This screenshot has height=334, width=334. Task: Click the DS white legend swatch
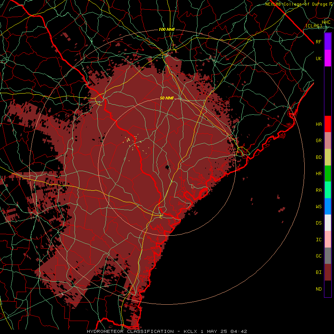coord(328,223)
